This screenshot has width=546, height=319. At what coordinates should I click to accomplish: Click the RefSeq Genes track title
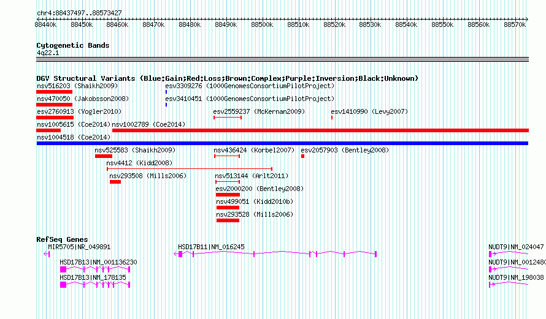pyautogui.click(x=62, y=239)
